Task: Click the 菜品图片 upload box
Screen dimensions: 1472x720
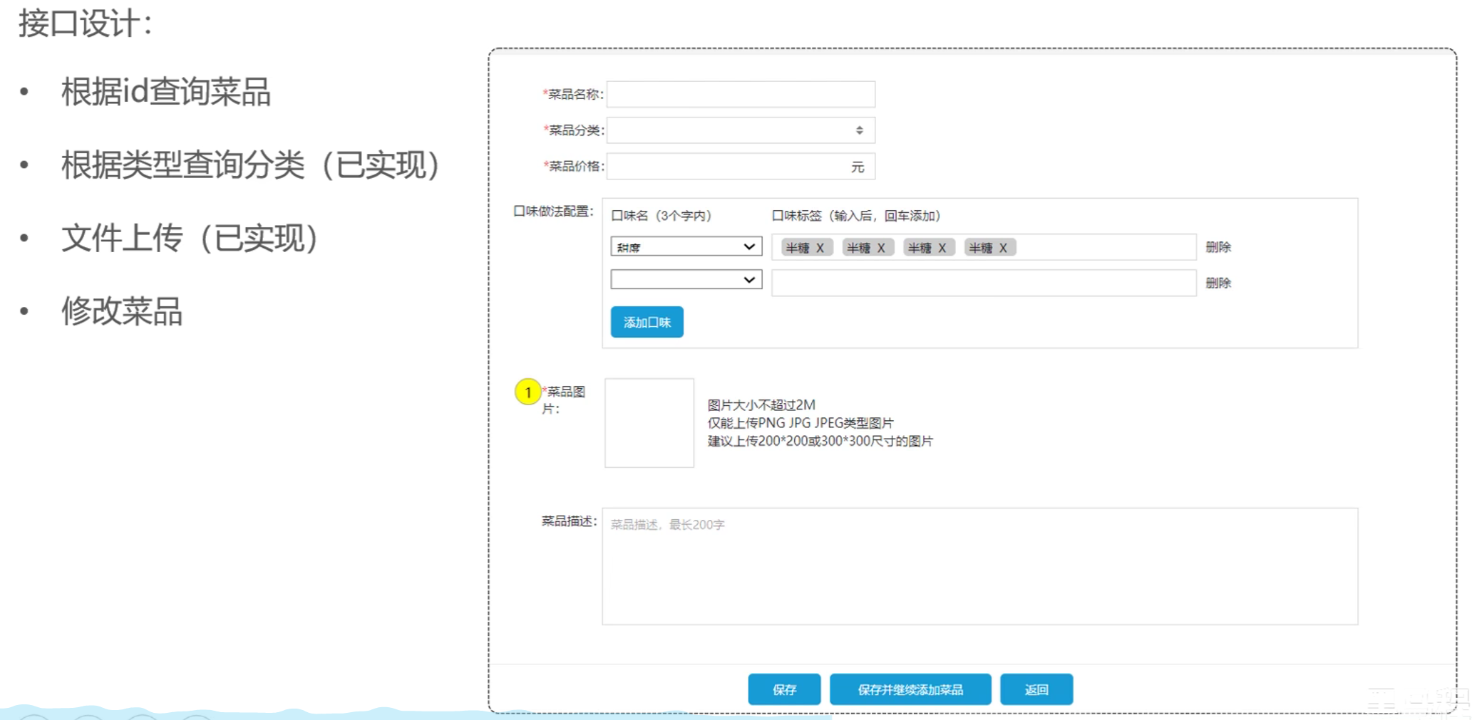Action: coord(649,423)
